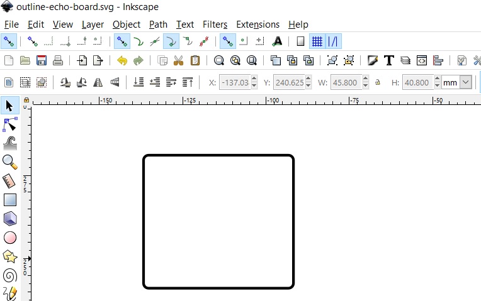Copy selection to clipboard
The width and height of the screenshot is (481, 301).
162,60
